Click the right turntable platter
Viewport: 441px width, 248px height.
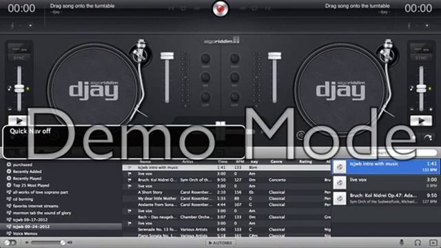340,90
